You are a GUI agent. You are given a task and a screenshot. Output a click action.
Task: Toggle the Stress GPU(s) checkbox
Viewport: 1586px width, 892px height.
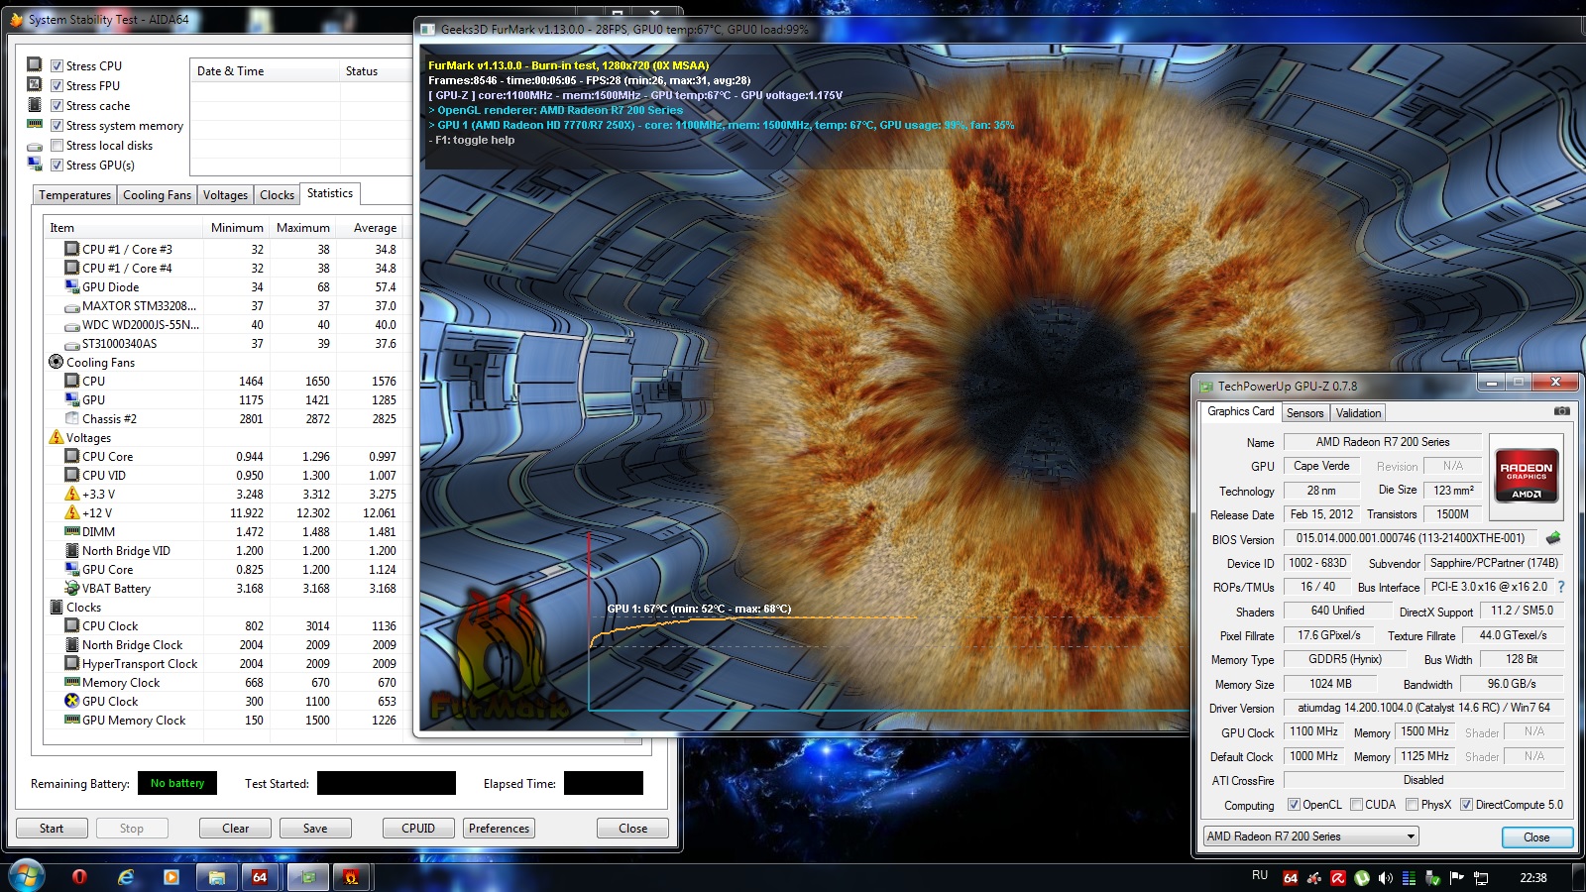[57, 166]
